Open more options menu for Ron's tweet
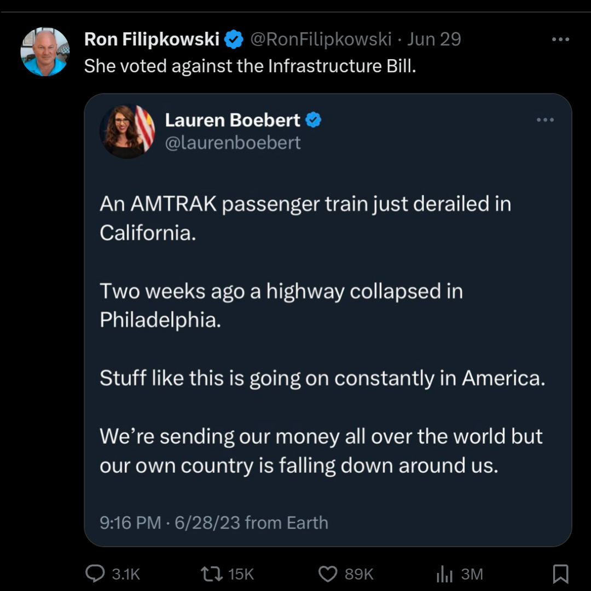Screen dimensions: 591x591 pyautogui.click(x=560, y=39)
